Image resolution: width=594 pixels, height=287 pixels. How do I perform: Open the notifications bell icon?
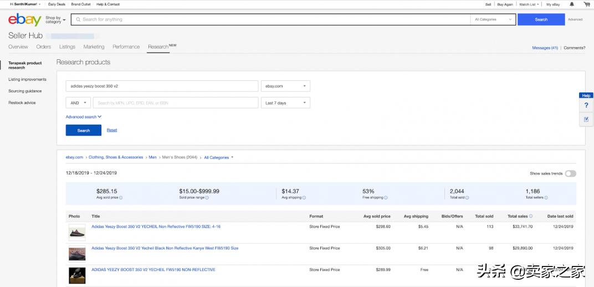pos(572,4)
